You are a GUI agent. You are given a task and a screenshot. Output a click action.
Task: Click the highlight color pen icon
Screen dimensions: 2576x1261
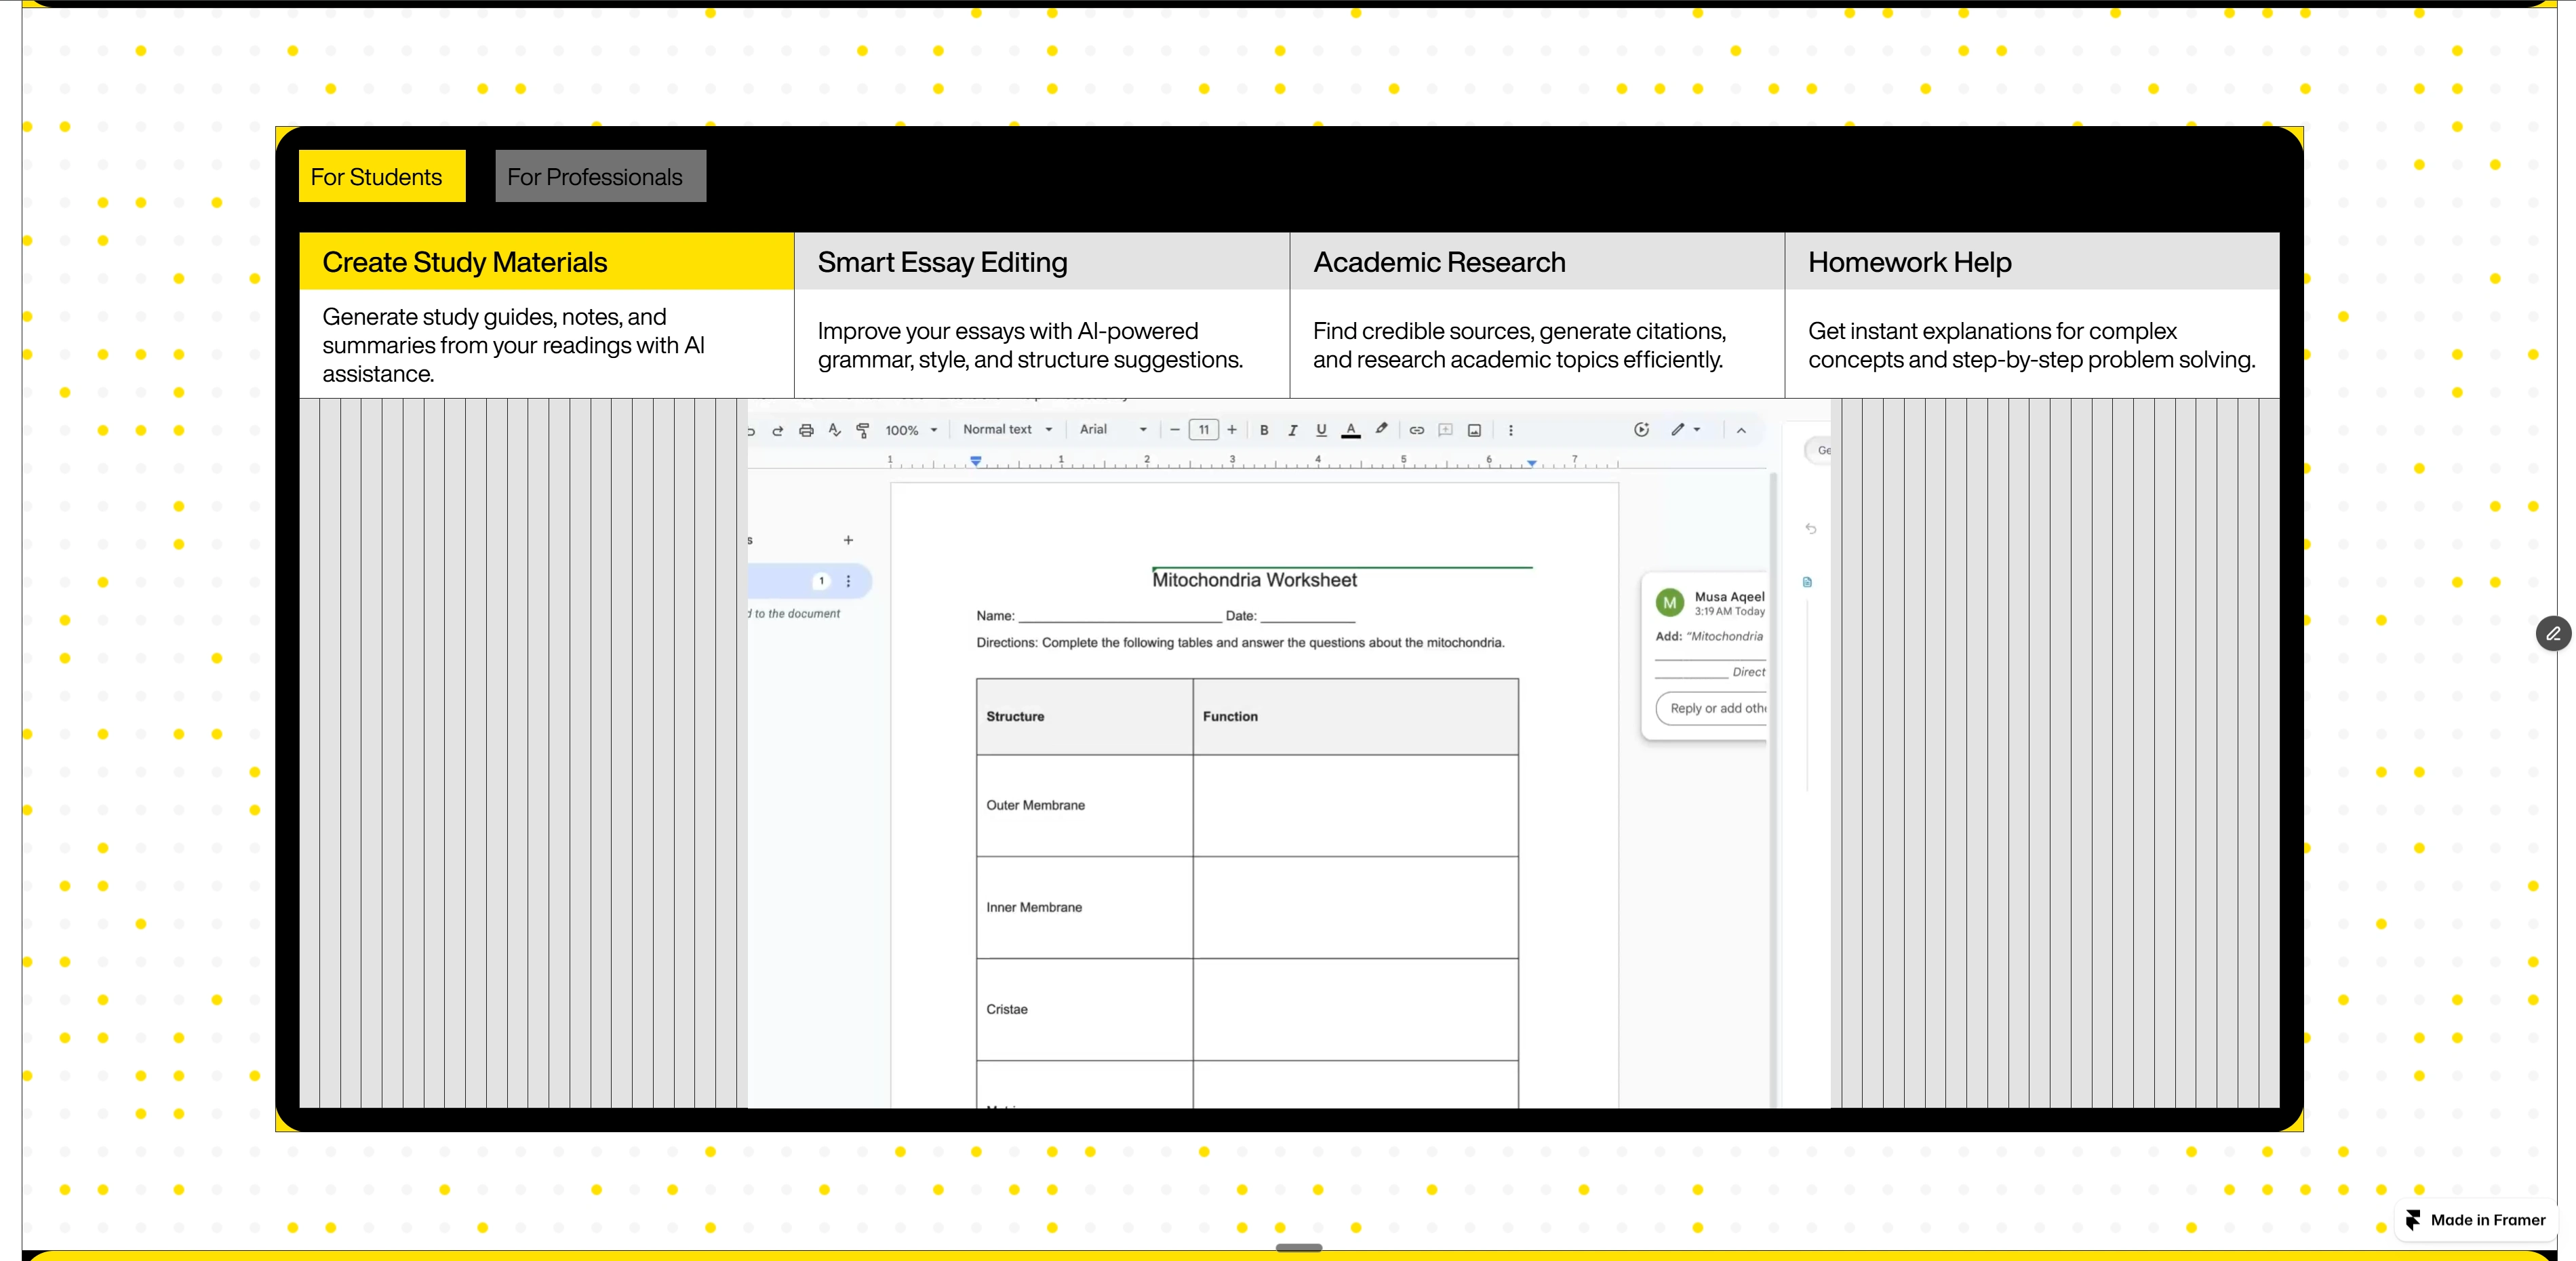[x=1381, y=429]
